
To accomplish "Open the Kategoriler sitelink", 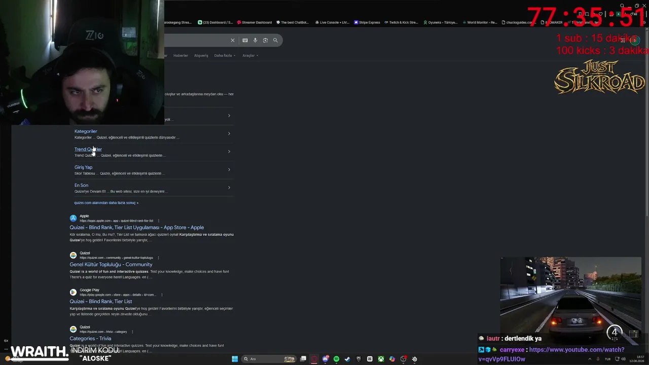I will [86, 131].
